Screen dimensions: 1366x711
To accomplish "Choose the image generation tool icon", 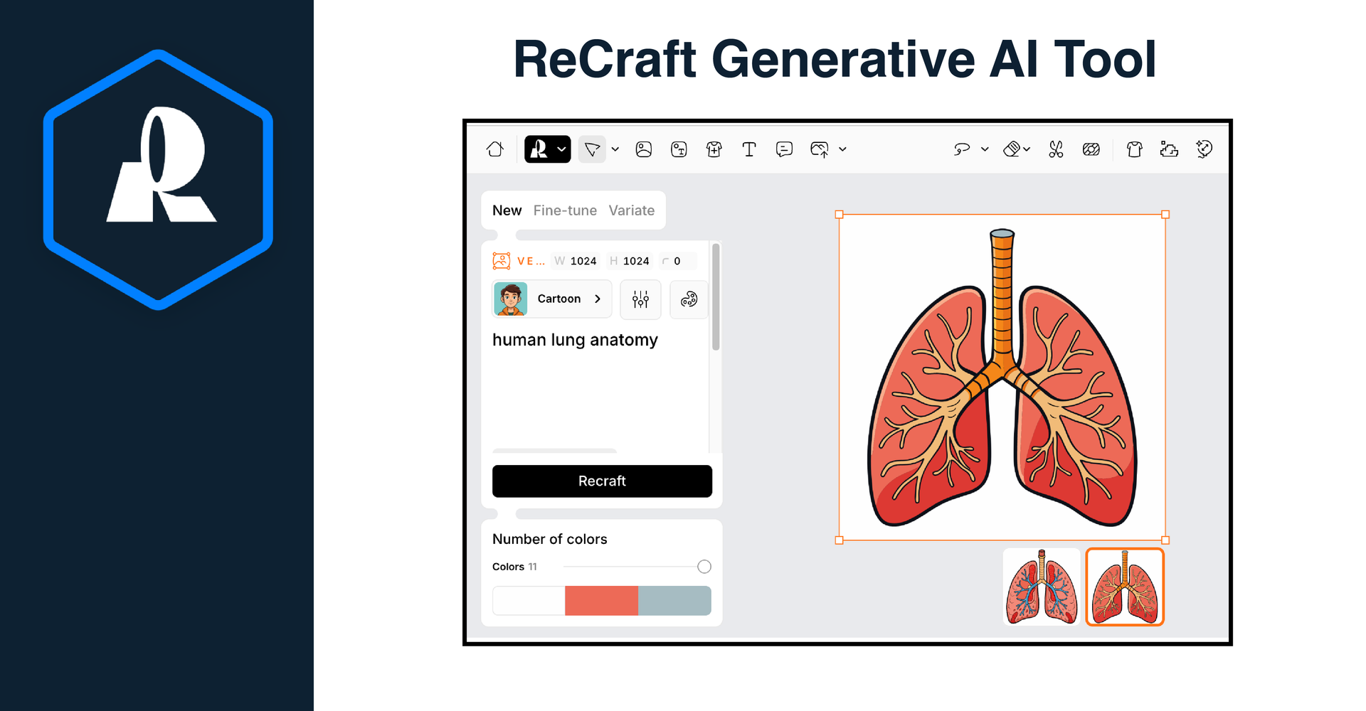I will click(x=644, y=149).
